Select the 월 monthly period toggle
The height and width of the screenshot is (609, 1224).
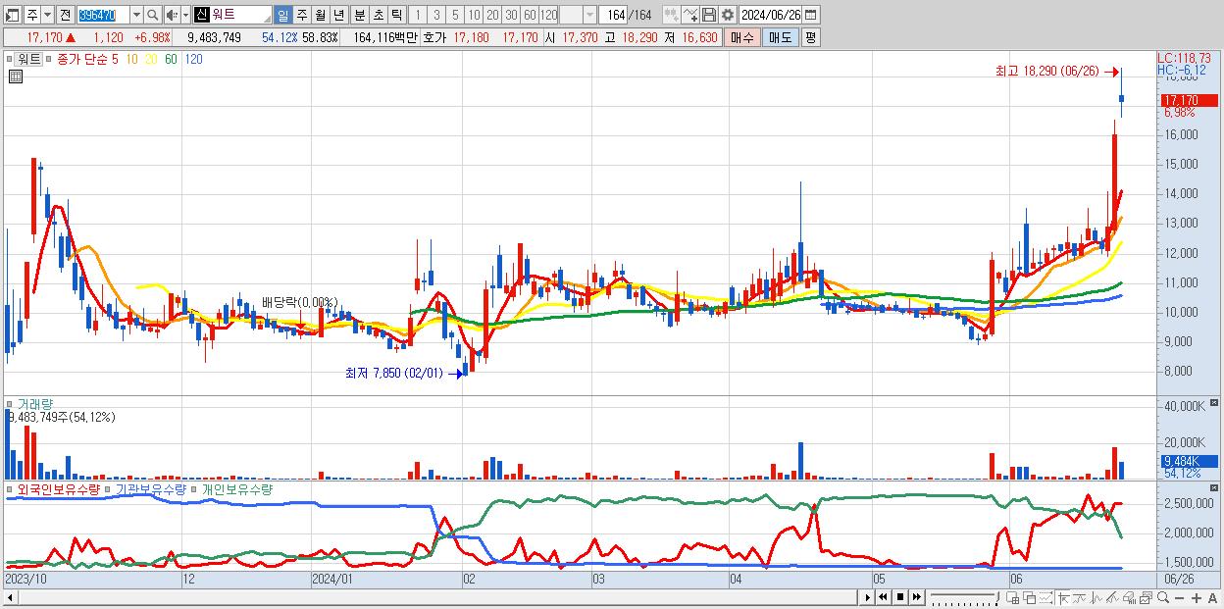(x=320, y=15)
